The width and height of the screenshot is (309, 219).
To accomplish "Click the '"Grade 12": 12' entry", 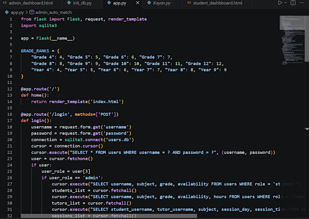I will pos(204,64).
